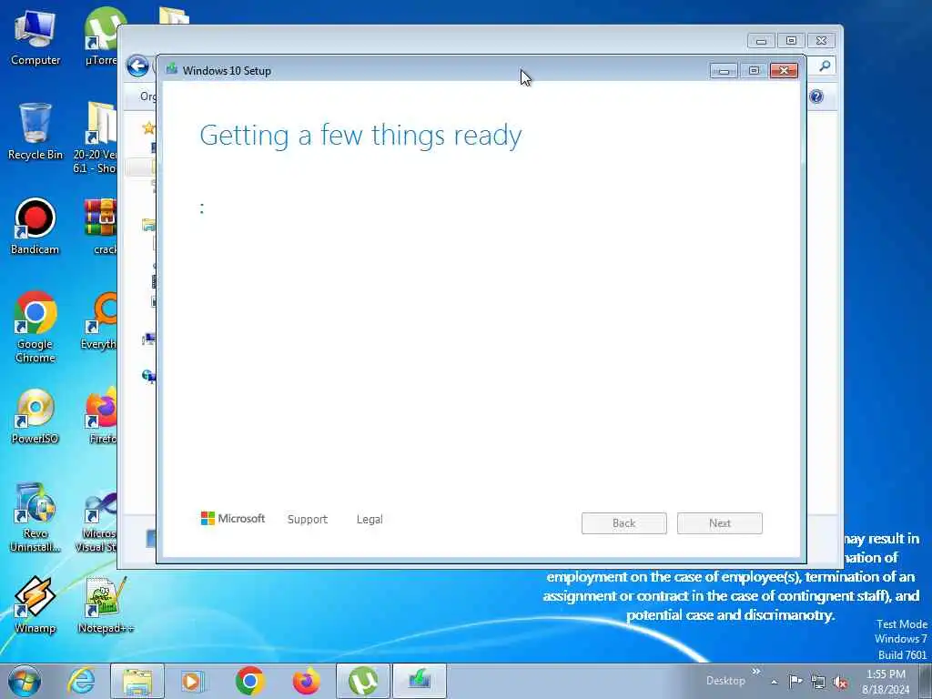
Task: Open Internet Explorer from the taskbar
Action: (81, 681)
